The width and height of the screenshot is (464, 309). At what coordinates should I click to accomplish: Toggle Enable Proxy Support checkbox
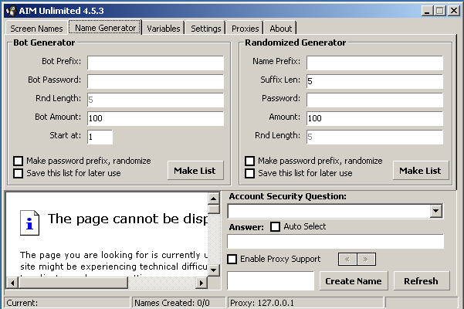tap(232, 259)
